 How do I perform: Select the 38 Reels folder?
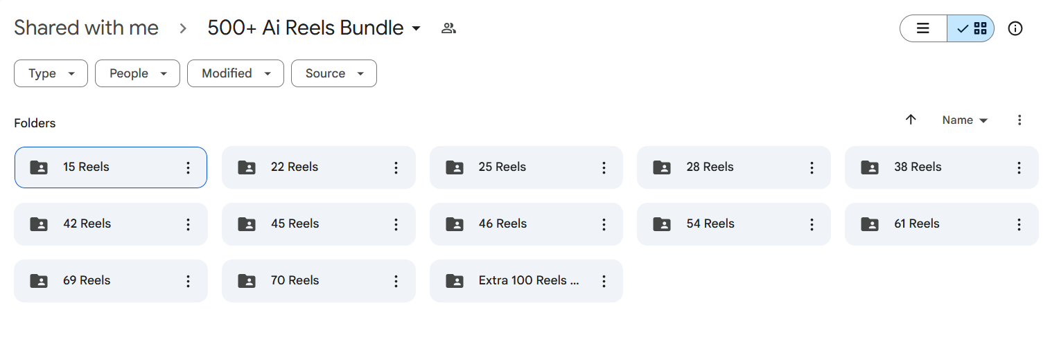918,167
